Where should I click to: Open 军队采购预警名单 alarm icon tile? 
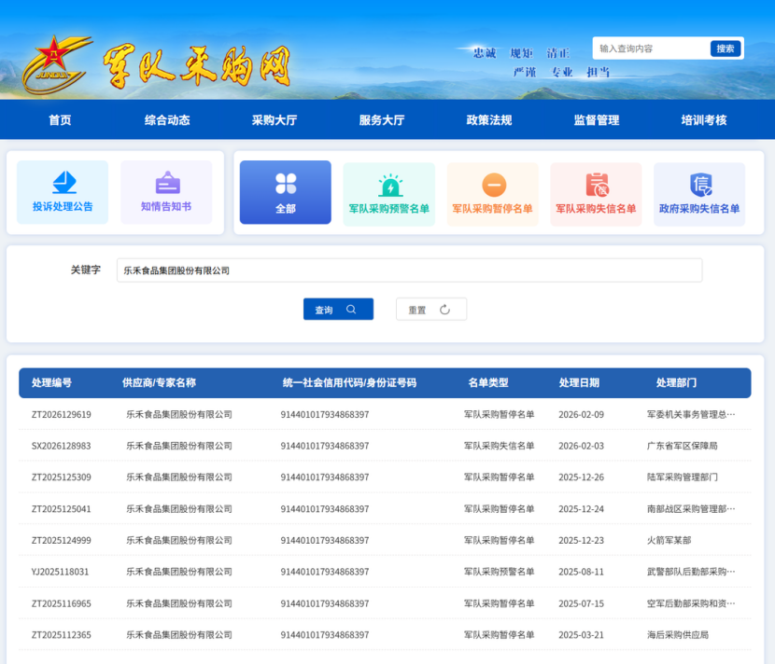point(388,194)
